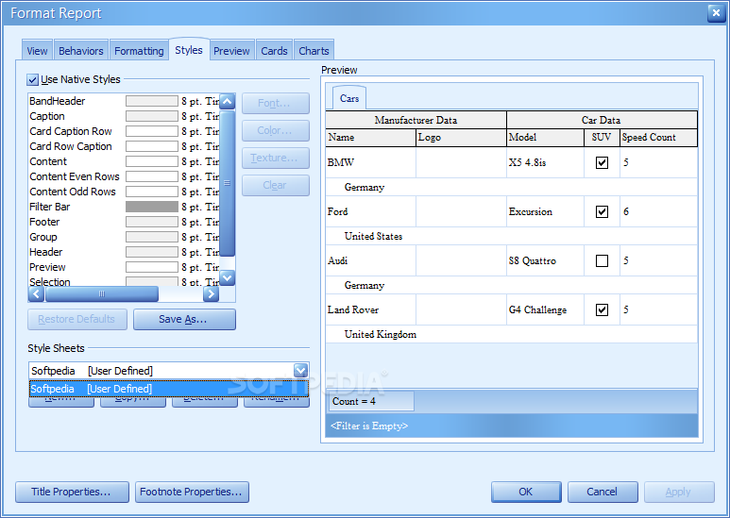Click the Preview style color swatch

[x=152, y=267]
